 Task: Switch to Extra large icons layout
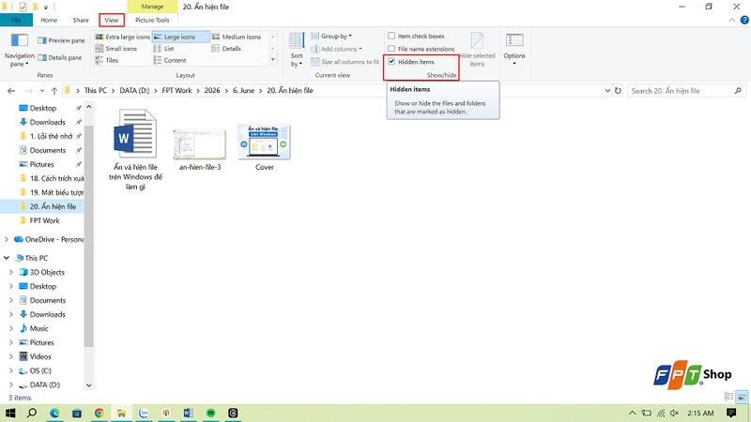pyautogui.click(x=123, y=37)
